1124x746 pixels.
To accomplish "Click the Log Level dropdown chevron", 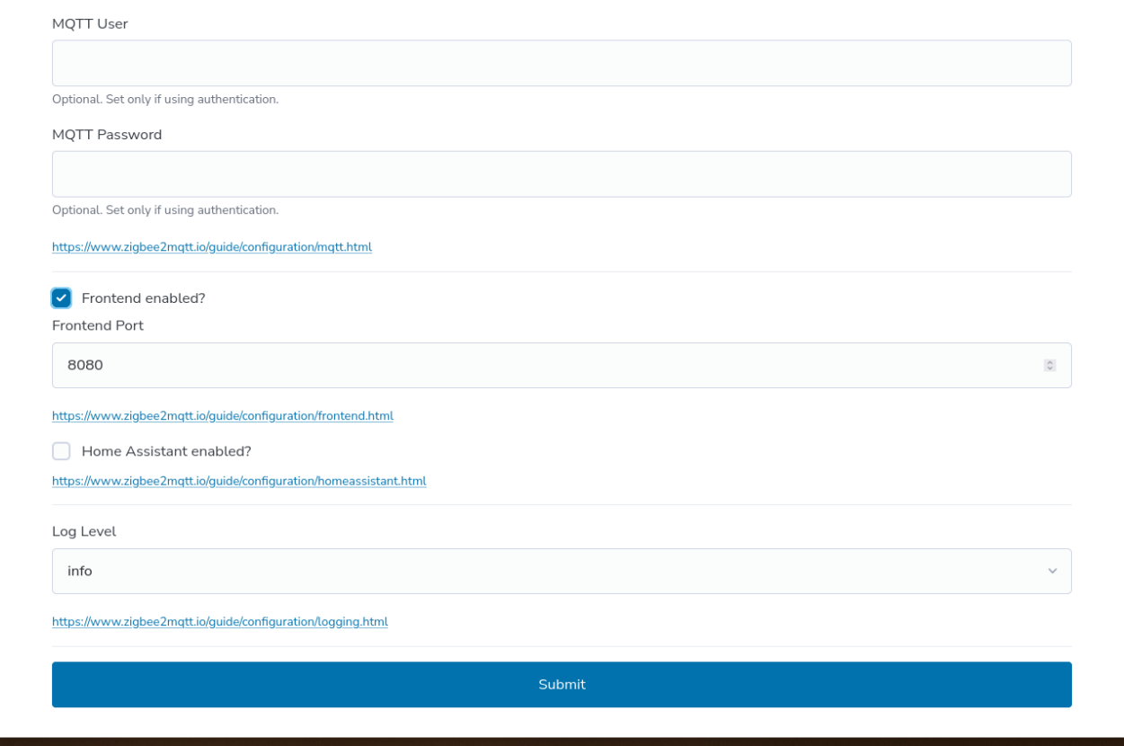I will 1051,571.
